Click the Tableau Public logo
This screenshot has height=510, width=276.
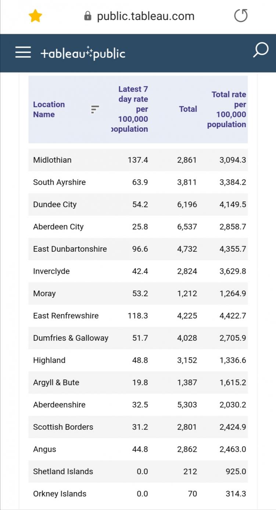tap(83, 53)
